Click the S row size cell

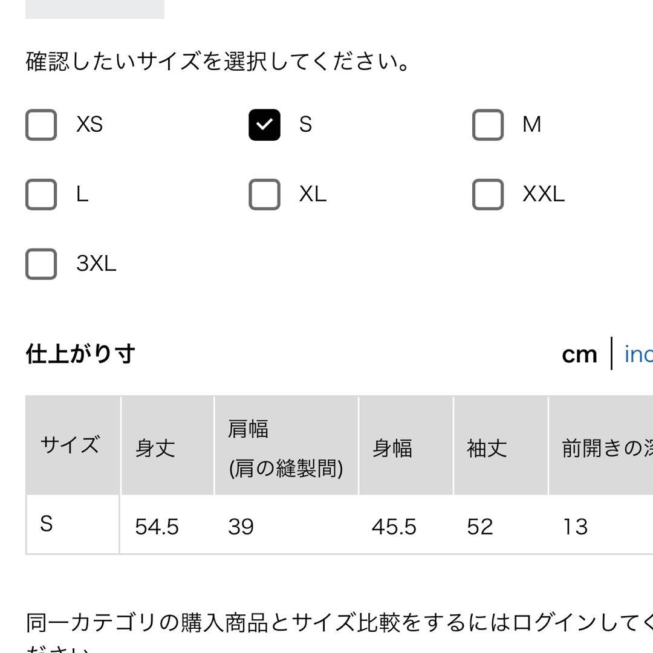[x=73, y=524]
